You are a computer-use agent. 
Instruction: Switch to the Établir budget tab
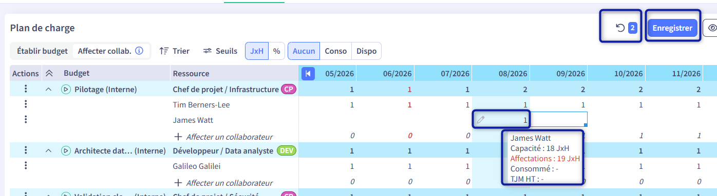point(42,51)
